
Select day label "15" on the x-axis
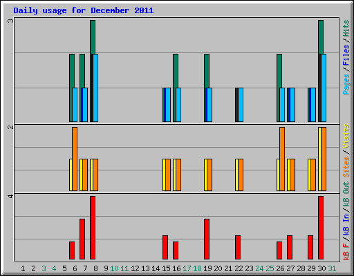pos(166,268)
